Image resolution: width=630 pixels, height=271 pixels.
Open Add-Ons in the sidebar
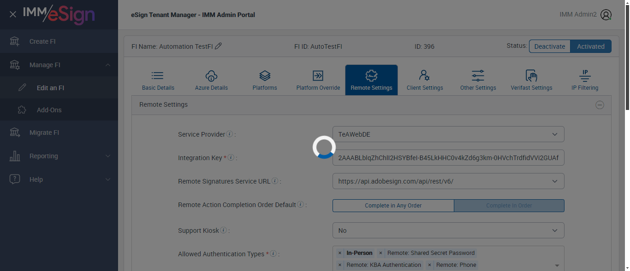[49, 110]
